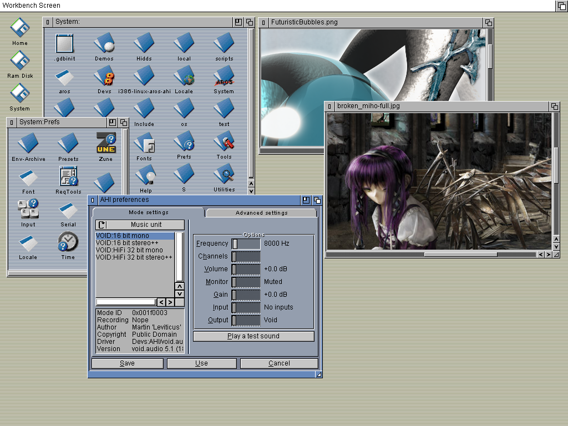The height and width of the screenshot is (426, 568).
Task: Switch to the Advanced settings tab
Action: [x=262, y=212]
